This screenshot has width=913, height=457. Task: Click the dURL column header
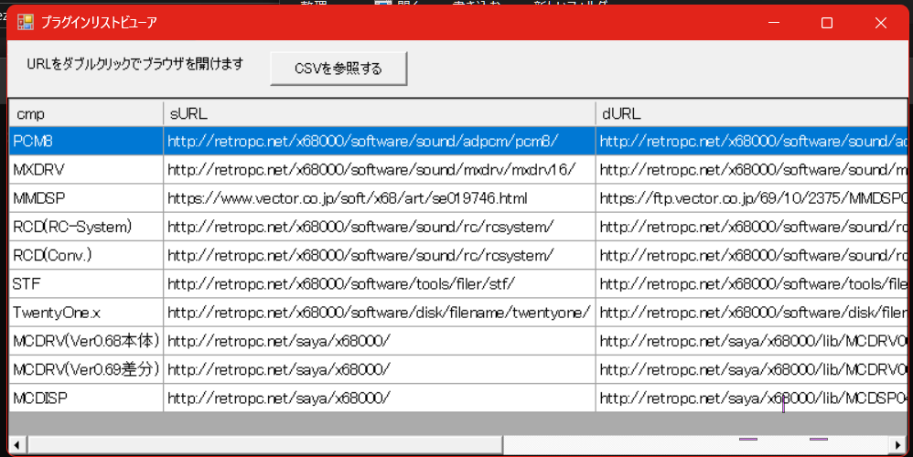(x=751, y=113)
